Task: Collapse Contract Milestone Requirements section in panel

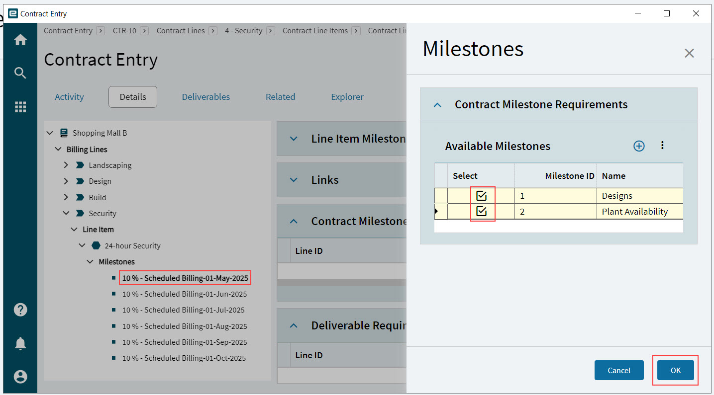Action: click(x=437, y=105)
